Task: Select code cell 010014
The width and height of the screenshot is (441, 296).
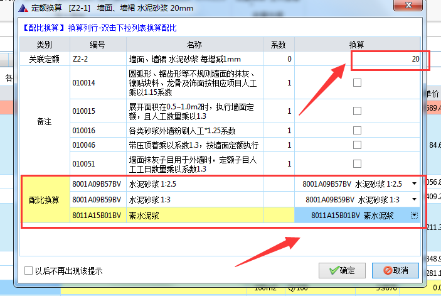Action: point(98,83)
